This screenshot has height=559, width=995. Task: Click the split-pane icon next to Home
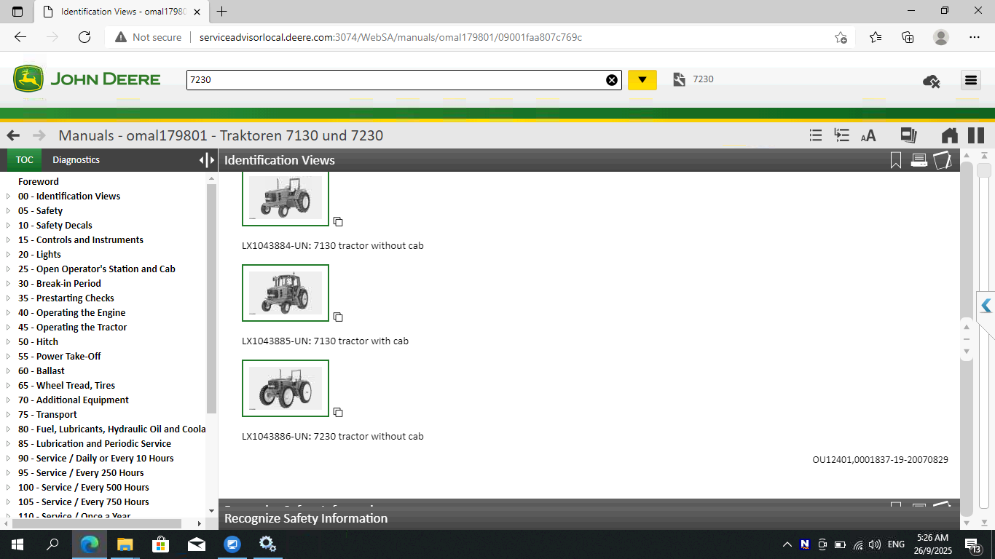click(x=975, y=135)
